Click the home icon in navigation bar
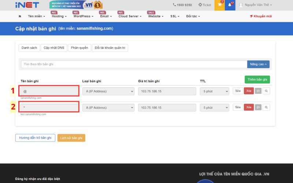The image size is (293, 183). (20, 16)
